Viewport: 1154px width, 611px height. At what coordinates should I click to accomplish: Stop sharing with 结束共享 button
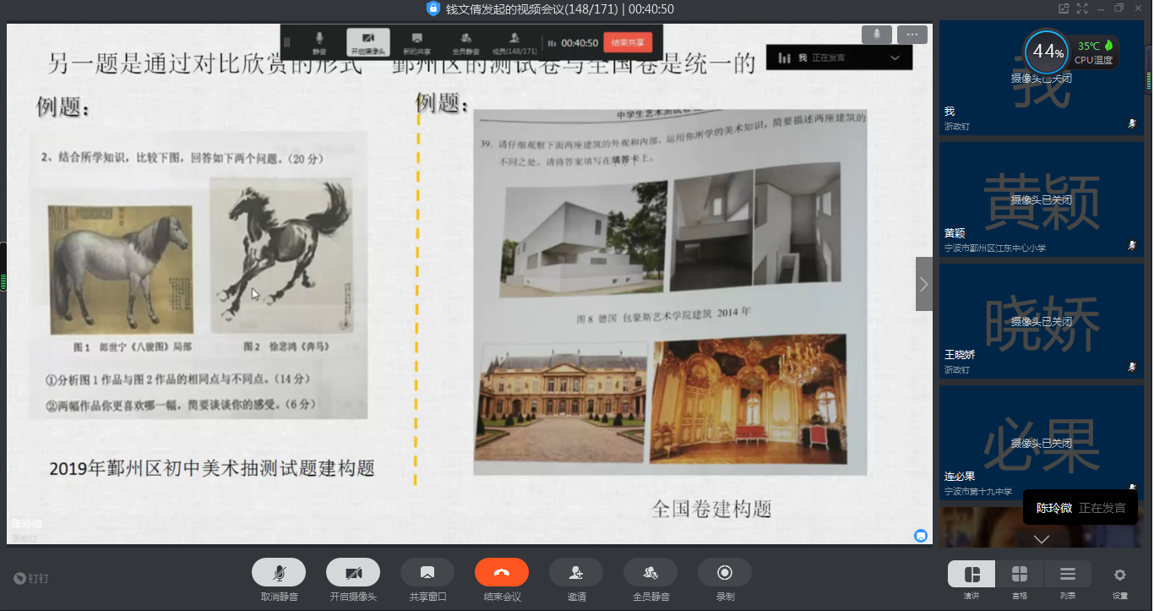[628, 42]
